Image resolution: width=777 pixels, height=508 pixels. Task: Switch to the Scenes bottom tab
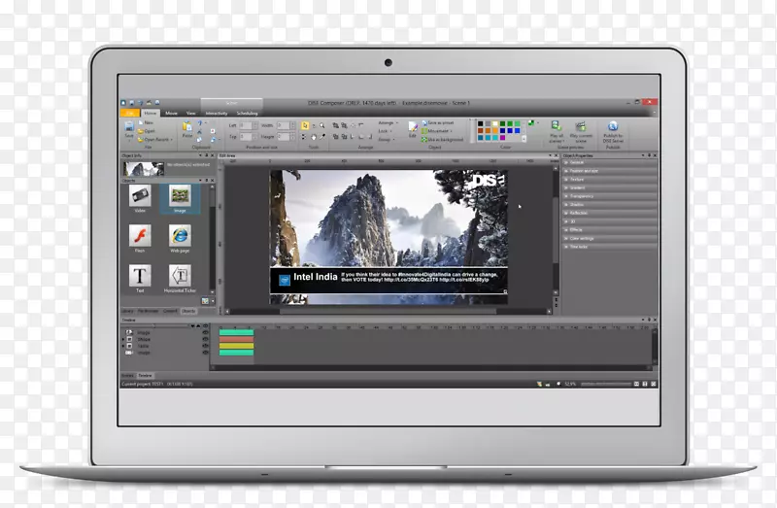point(128,376)
